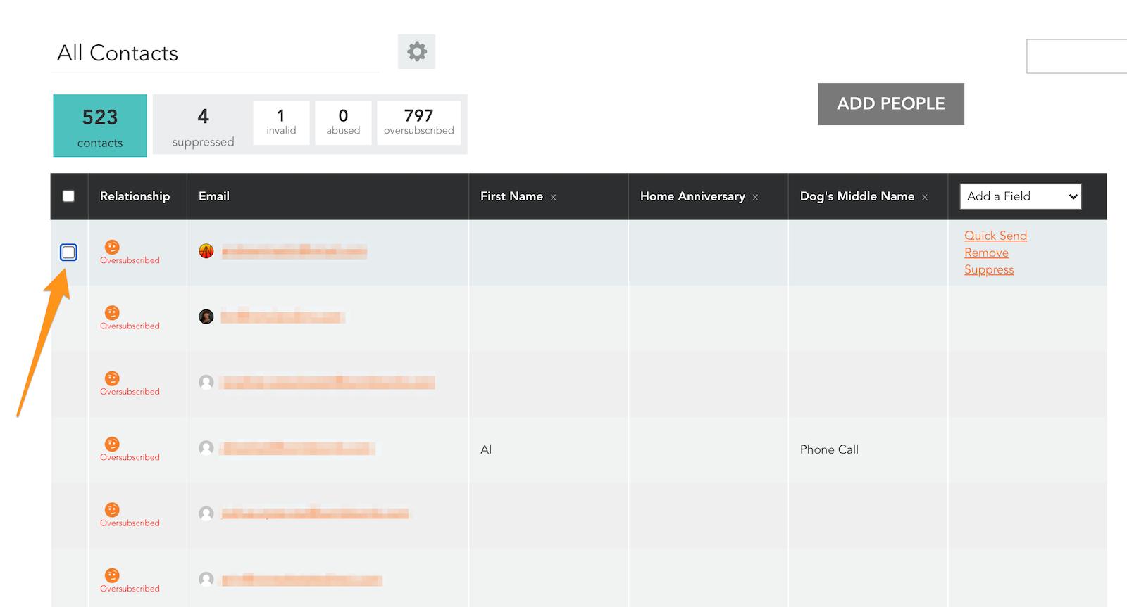Click the orange avatar icon in first row

[x=206, y=251]
